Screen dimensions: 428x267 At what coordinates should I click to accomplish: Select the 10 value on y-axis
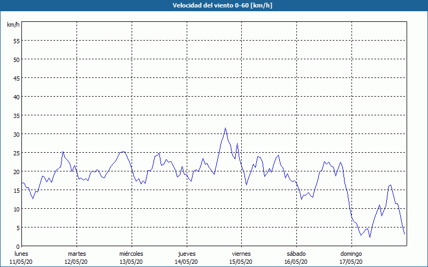point(17,209)
